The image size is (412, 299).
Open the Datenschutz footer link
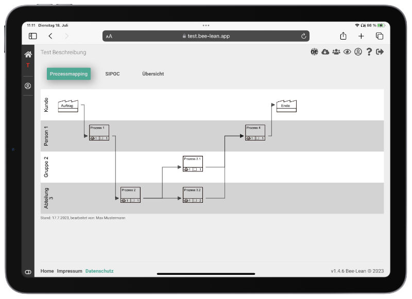coord(99,271)
